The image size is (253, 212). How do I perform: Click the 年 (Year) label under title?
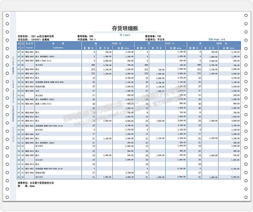tap(125, 35)
